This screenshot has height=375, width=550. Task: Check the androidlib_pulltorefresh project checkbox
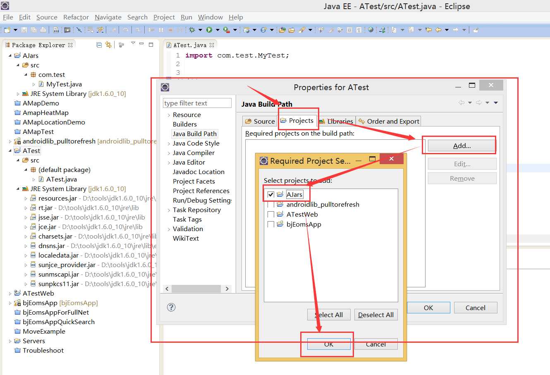tap(271, 205)
